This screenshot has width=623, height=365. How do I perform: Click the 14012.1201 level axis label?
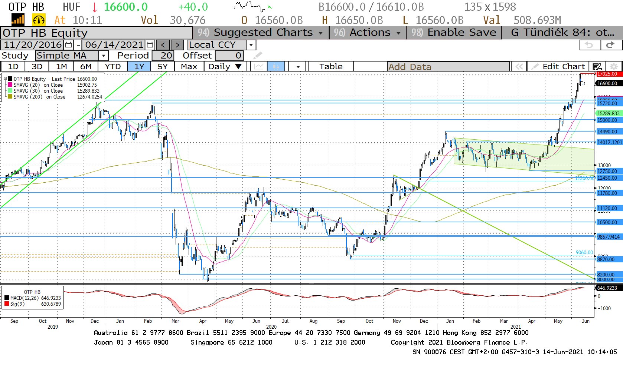coord(609,142)
